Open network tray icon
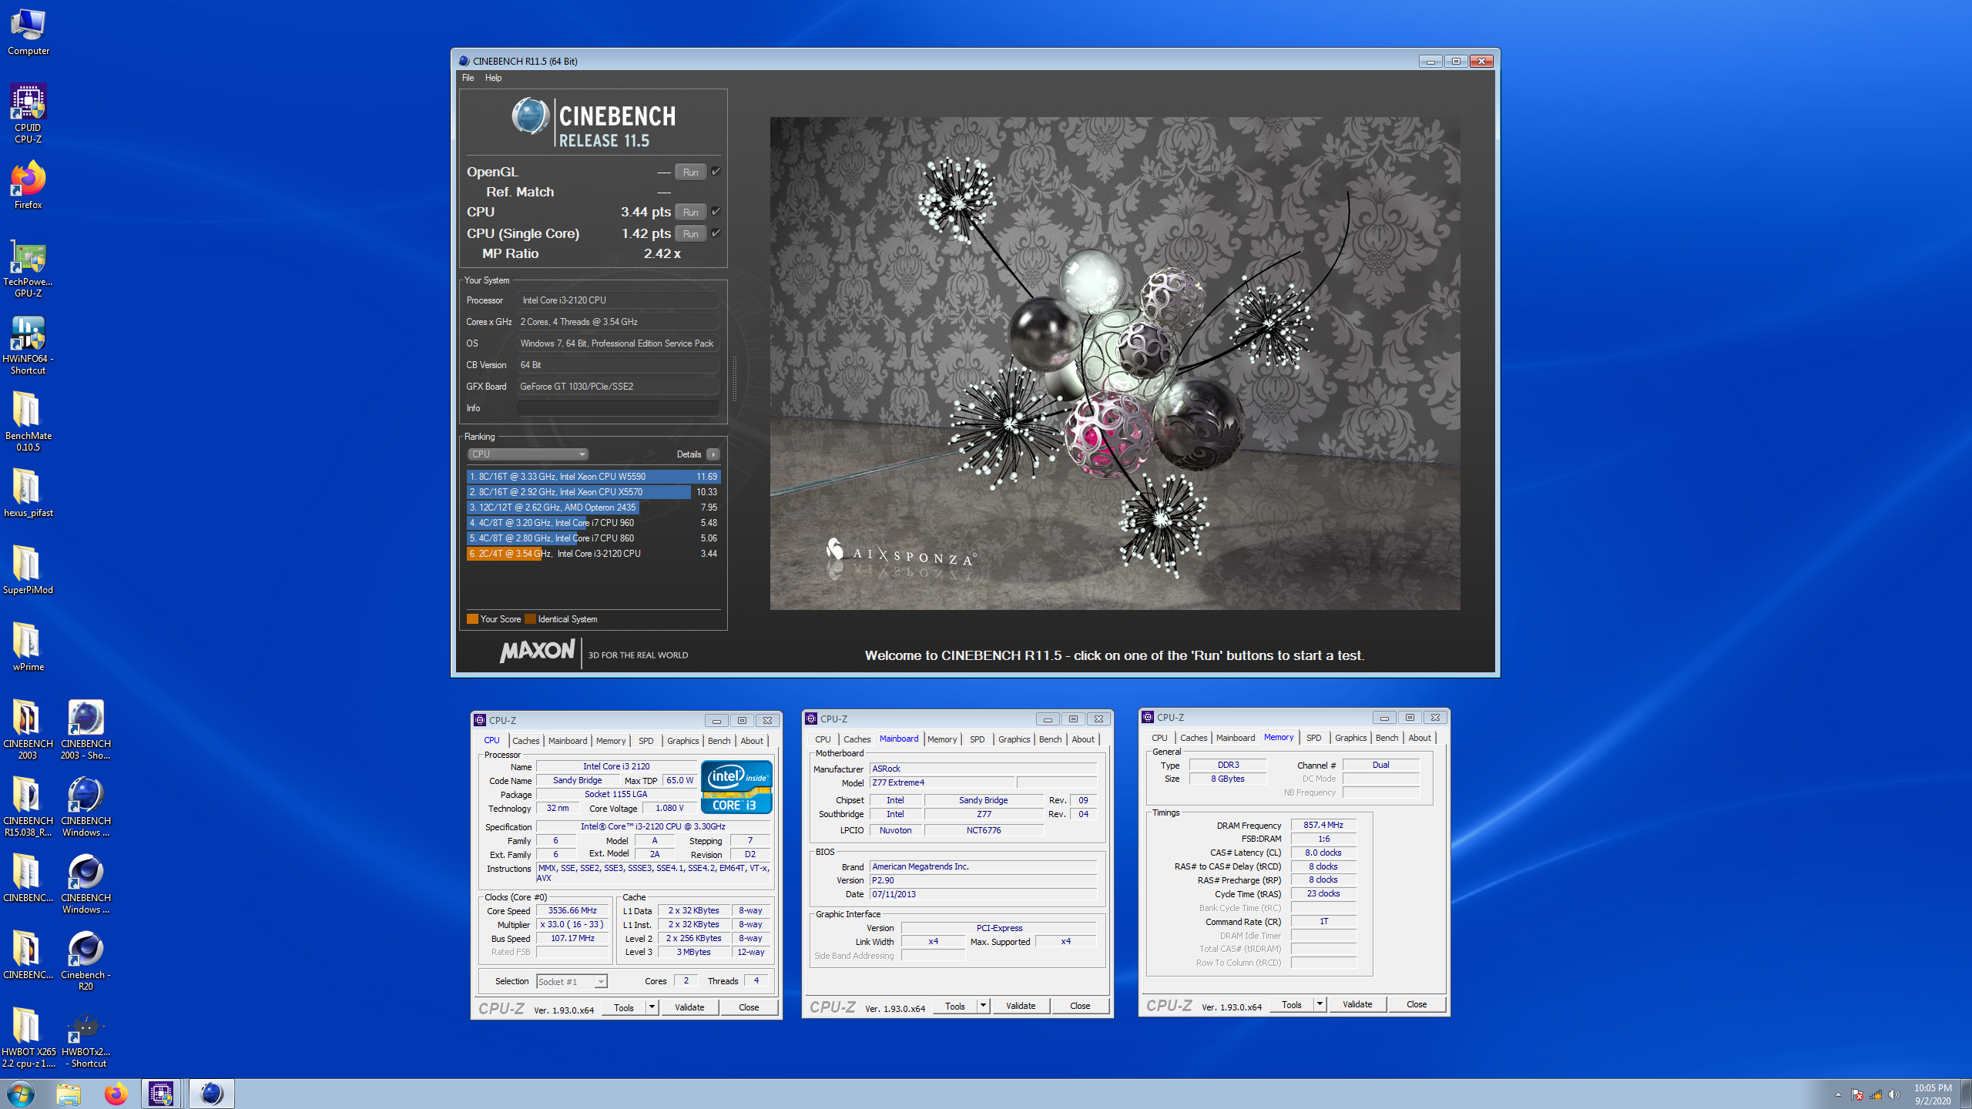The image size is (1972, 1109). click(1876, 1094)
